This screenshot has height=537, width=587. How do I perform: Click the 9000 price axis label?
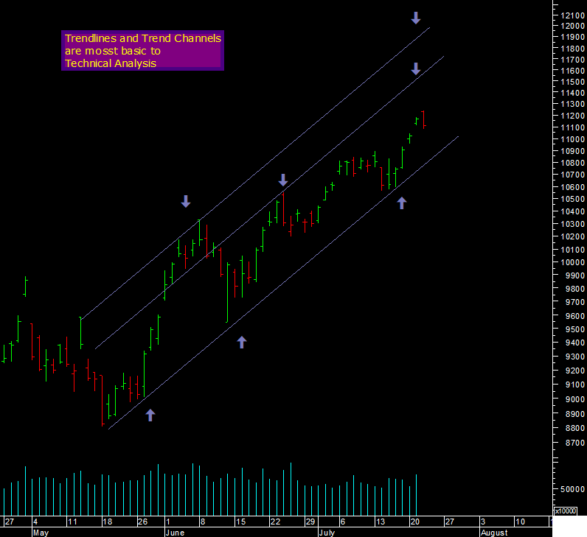pyautogui.click(x=574, y=399)
